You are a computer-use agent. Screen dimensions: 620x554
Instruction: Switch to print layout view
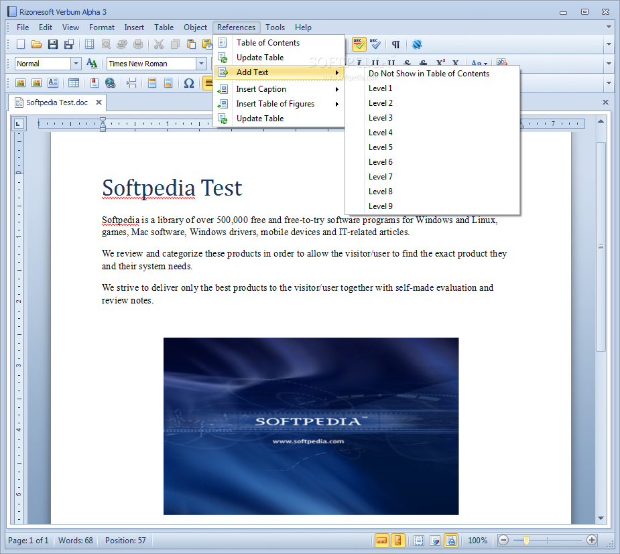(452, 541)
